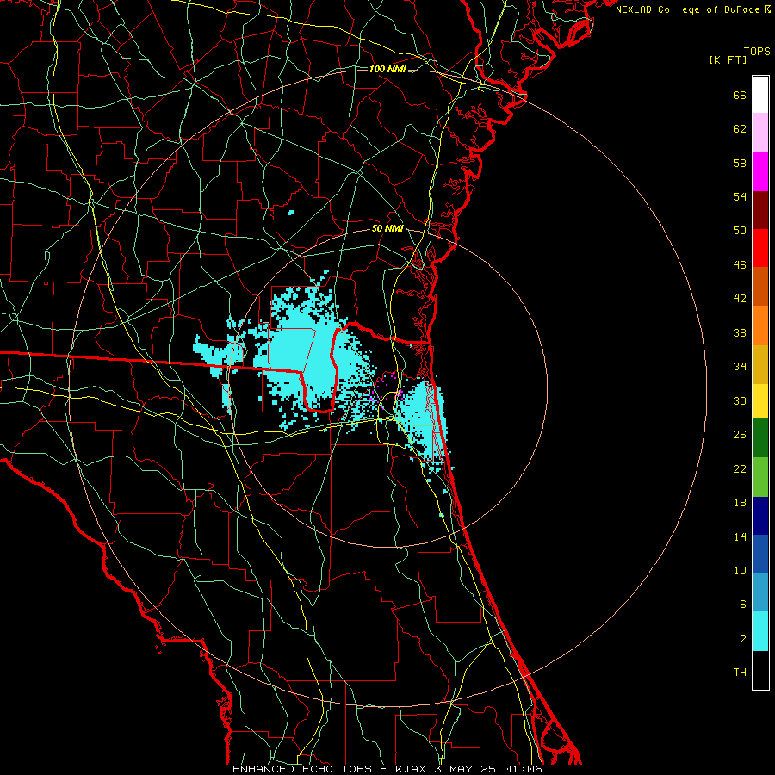This screenshot has height=775, width=775.
Task: Click the bright orange legend swatch
Action: pos(760,325)
